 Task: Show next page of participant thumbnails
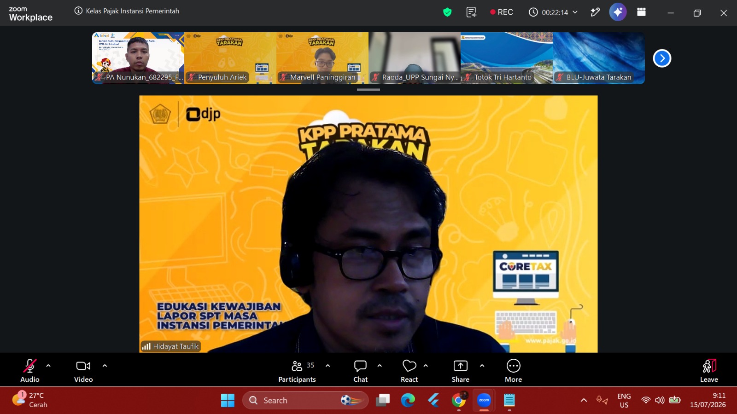pyautogui.click(x=662, y=58)
